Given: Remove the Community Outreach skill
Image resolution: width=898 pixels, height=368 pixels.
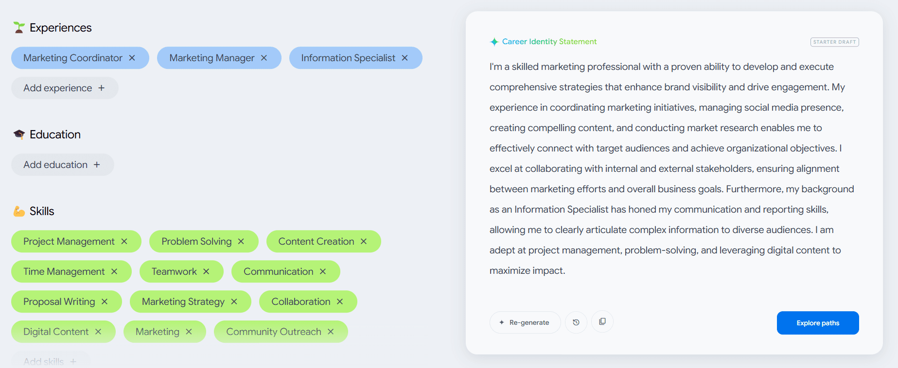Looking at the screenshot, I should (x=331, y=332).
